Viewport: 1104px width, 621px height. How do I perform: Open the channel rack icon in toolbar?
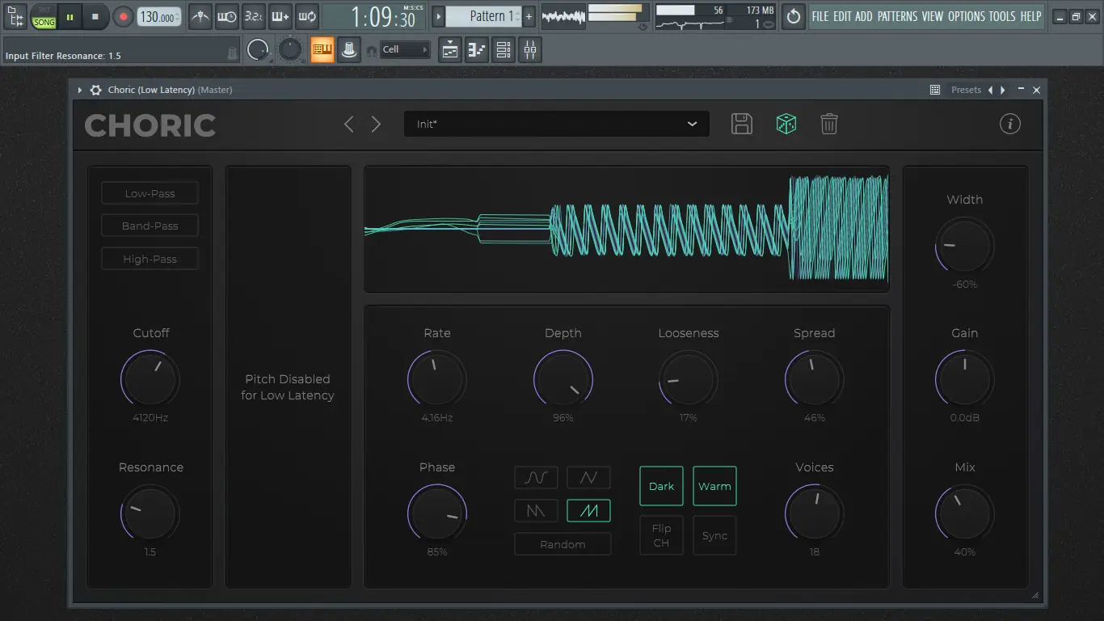pyautogui.click(x=504, y=50)
